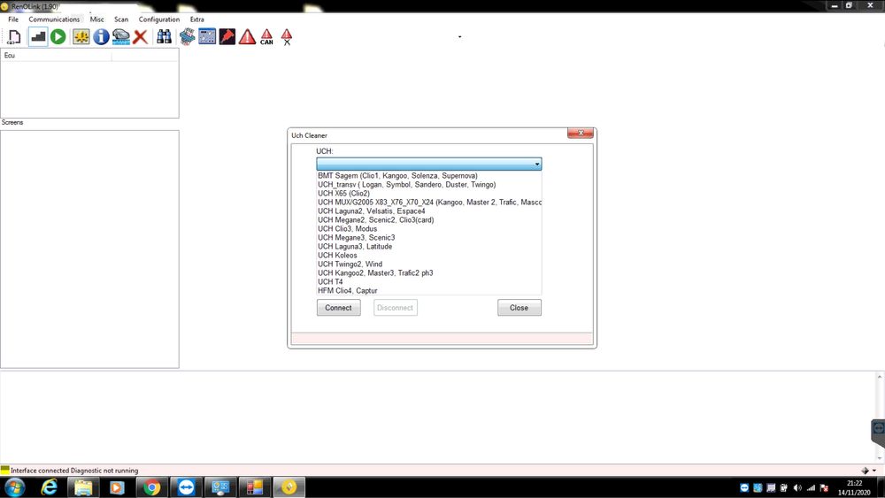The height and width of the screenshot is (498, 885).
Task: Switch to RenOLink taskbar button
Action: pos(289,487)
